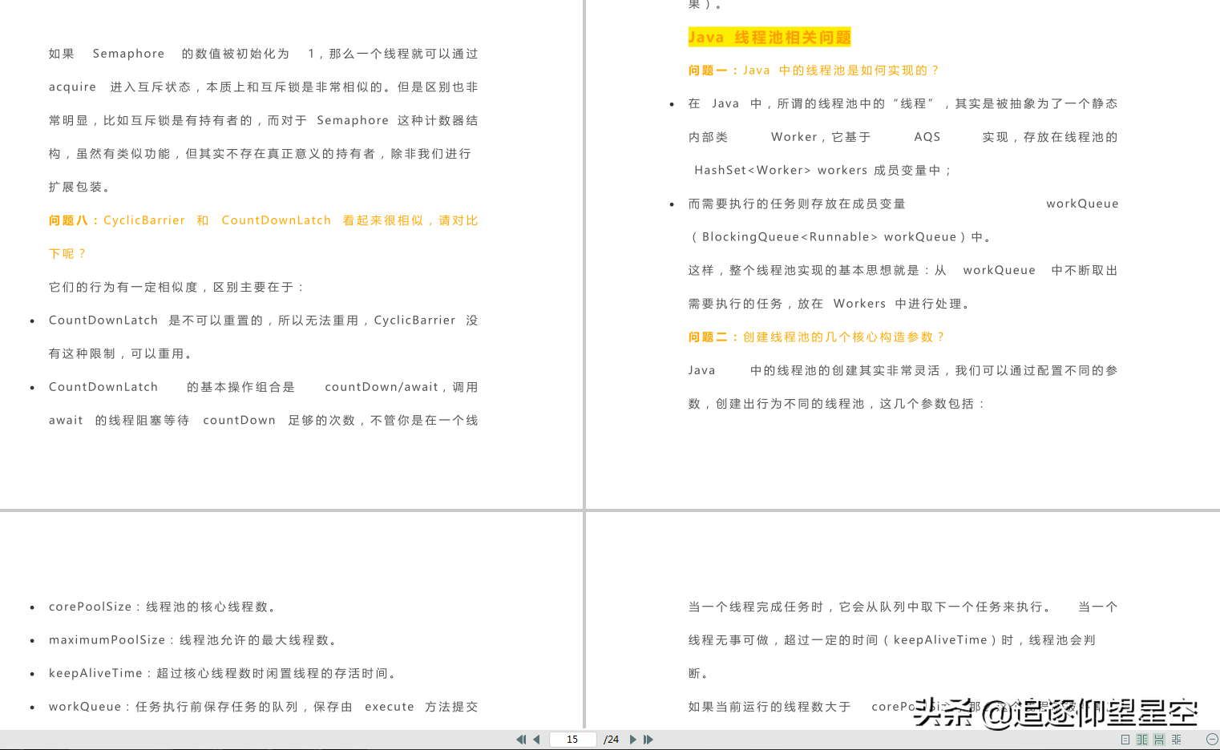Screen dimensions: 1220x750
Task: Enable continuous scrolling view
Action: (x=1159, y=740)
